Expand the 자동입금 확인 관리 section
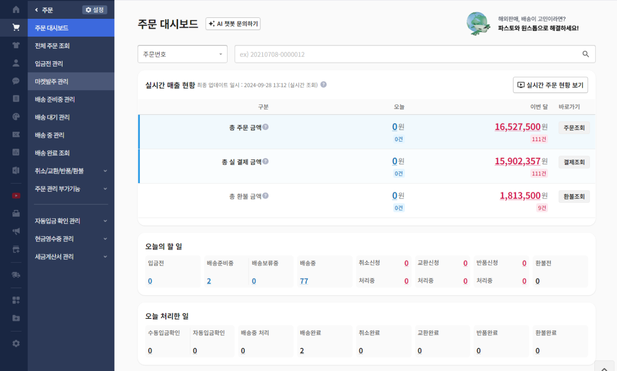617x371 pixels. tap(71, 221)
